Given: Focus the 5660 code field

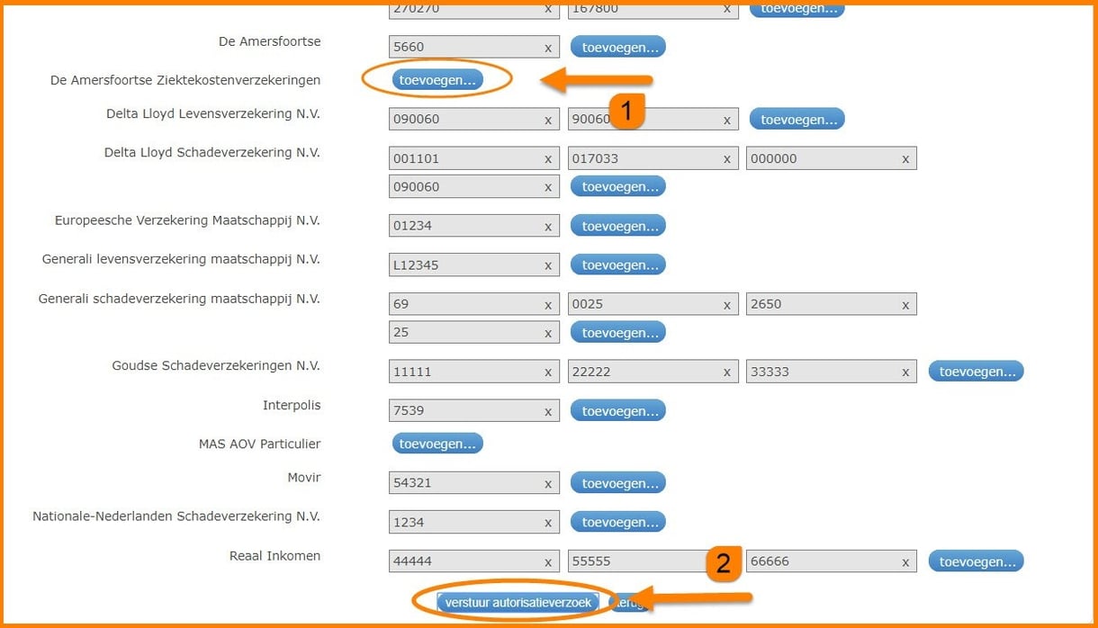Looking at the screenshot, I should pyautogui.click(x=473, y=47).
